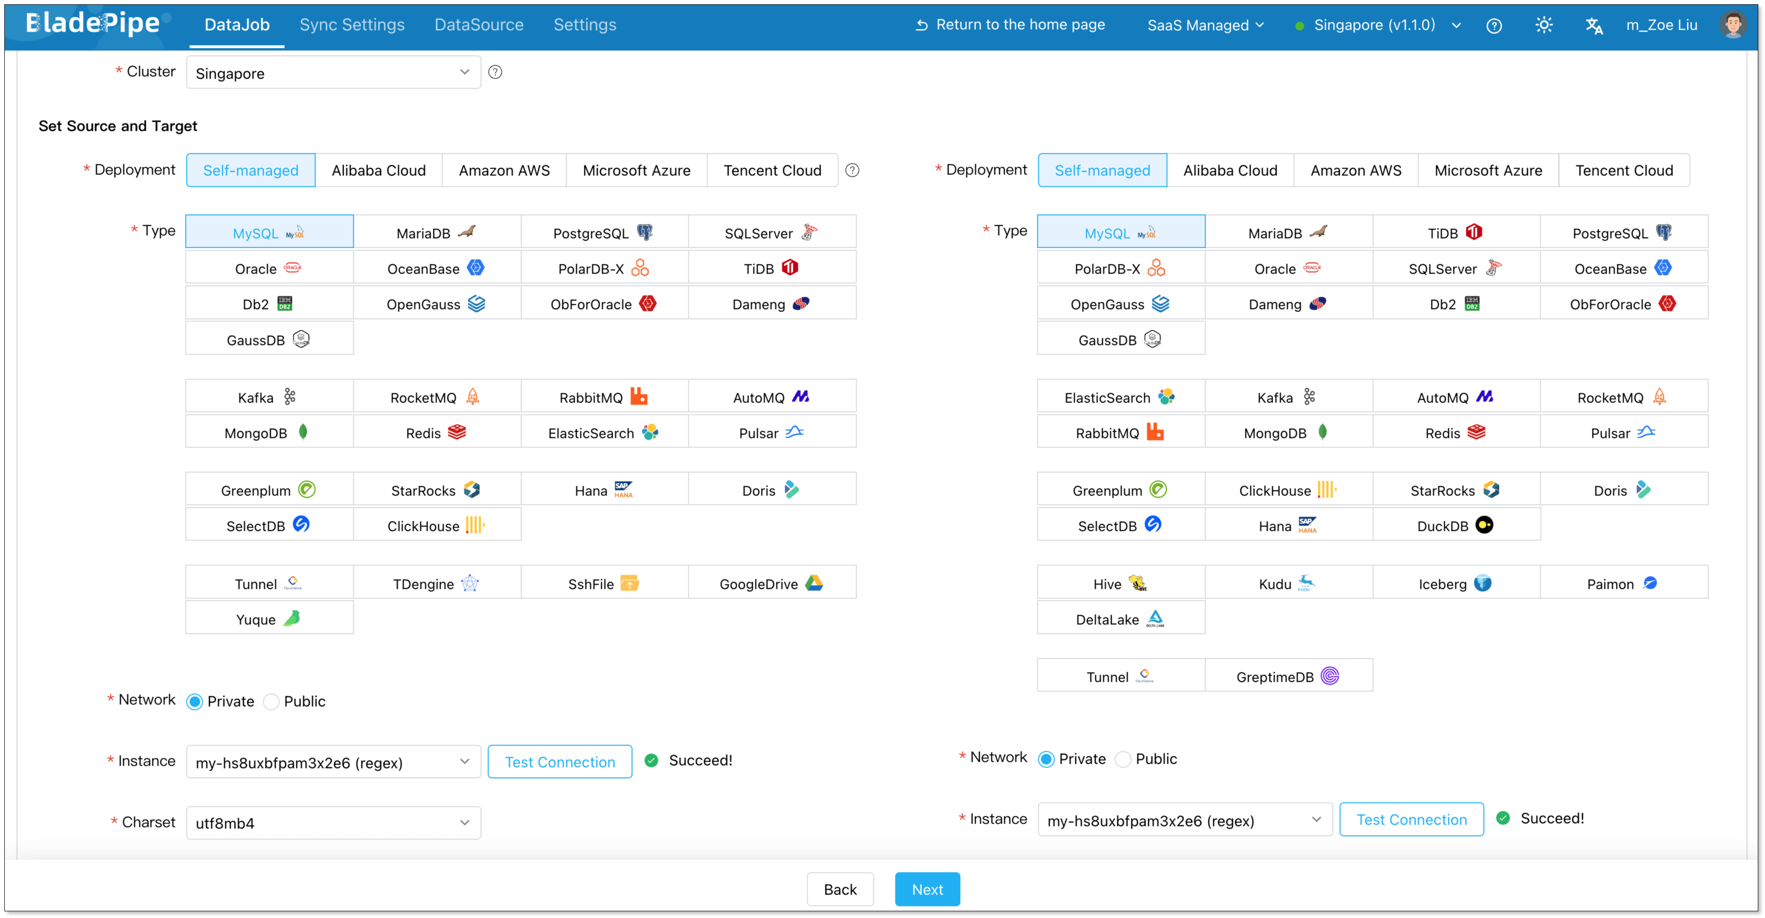Expand the Charset utf8mb4 dropdown
1765x918 pixels.
[333, 823]
